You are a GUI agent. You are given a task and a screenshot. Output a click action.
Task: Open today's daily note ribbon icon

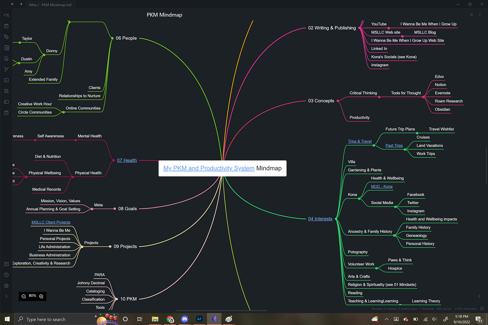tap(6, 26)
